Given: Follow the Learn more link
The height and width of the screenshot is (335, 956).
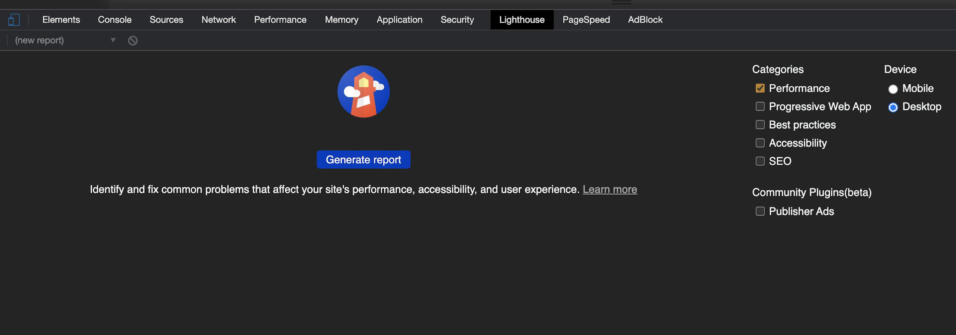Looking at the screenshot, I should (610, 190).
